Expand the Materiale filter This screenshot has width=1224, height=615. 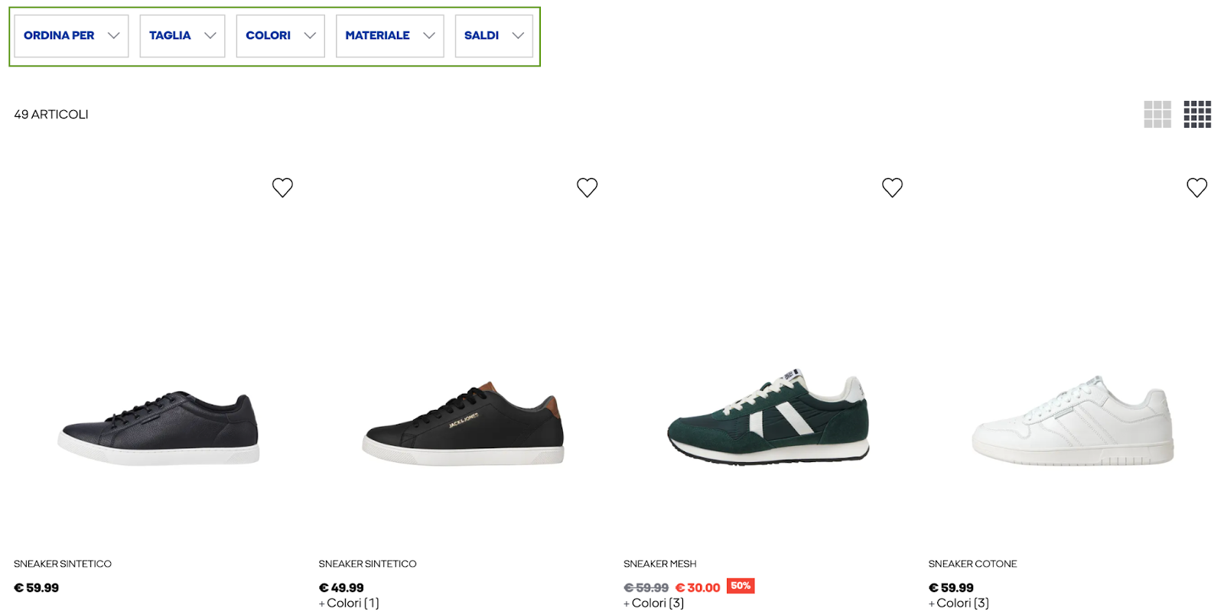point(389,36)
